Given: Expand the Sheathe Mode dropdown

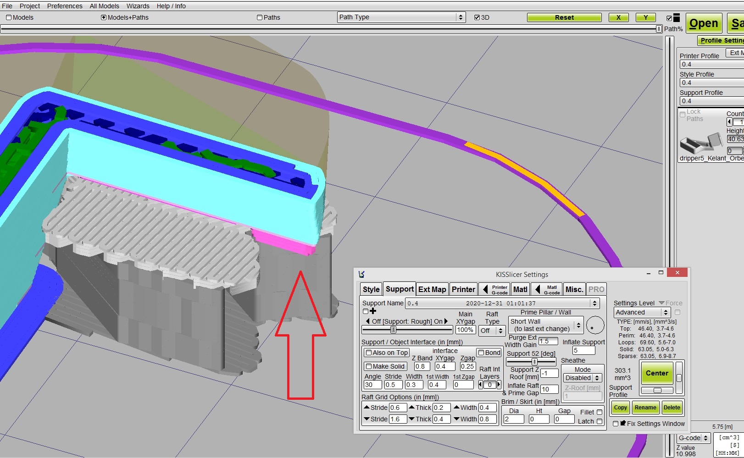Looking at the screenshot, I should tap(583, 378).
